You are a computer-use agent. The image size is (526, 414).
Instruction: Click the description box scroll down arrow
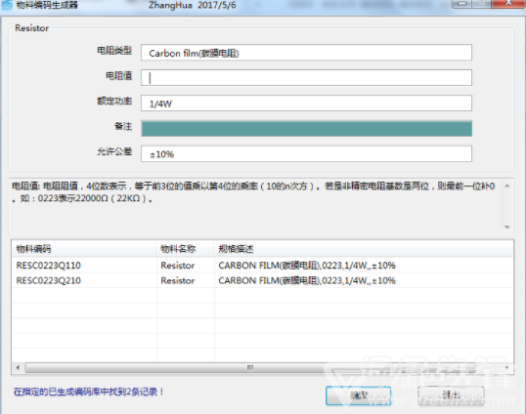pos(506,228)
